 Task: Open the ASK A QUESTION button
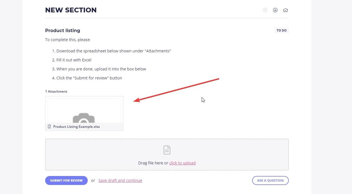point(270,180)
